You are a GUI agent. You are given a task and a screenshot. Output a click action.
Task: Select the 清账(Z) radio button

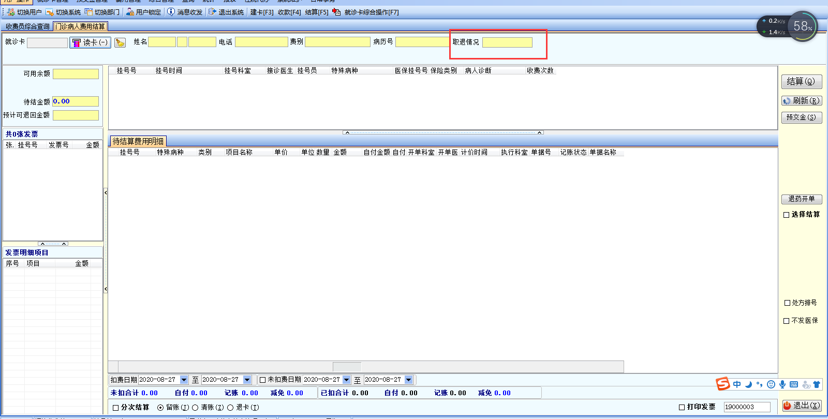click(x=195, y=408)
